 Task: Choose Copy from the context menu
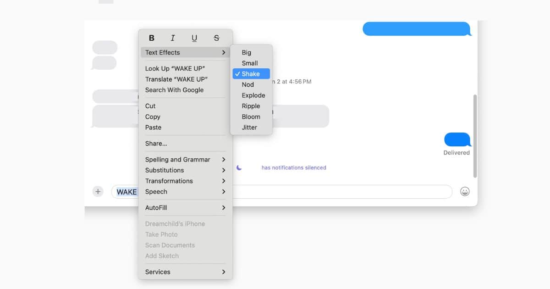click(153, 117)
